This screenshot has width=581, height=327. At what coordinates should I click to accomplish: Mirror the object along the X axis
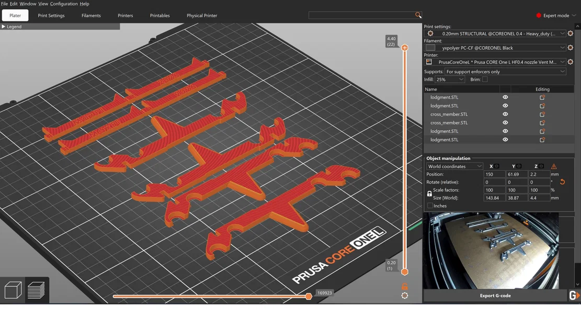click(x=496, y=166)
